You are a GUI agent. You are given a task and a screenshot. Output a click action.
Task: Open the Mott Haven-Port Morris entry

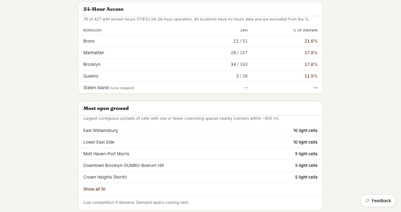pyautogui.click(x=200, y=154)
